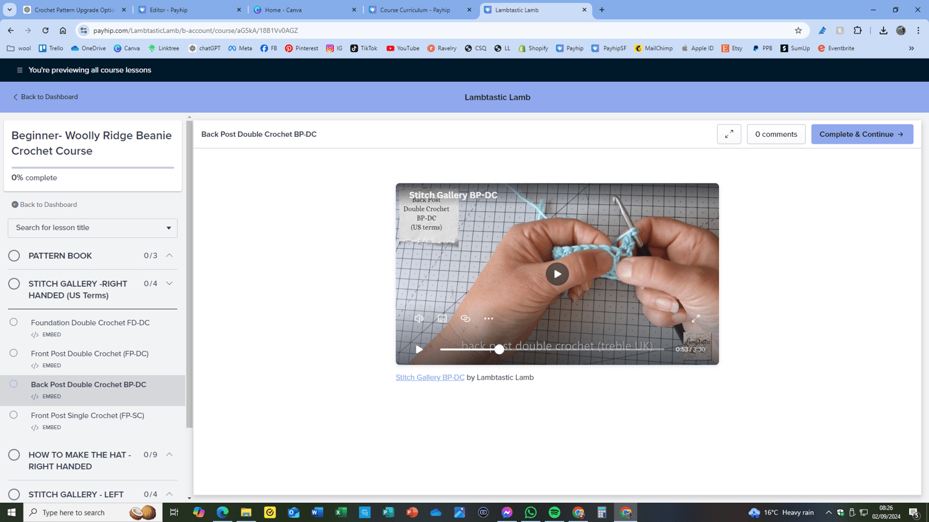Click the captions icon in the video controls
This screenshot has width=929, height=522.
coord(442,318)
